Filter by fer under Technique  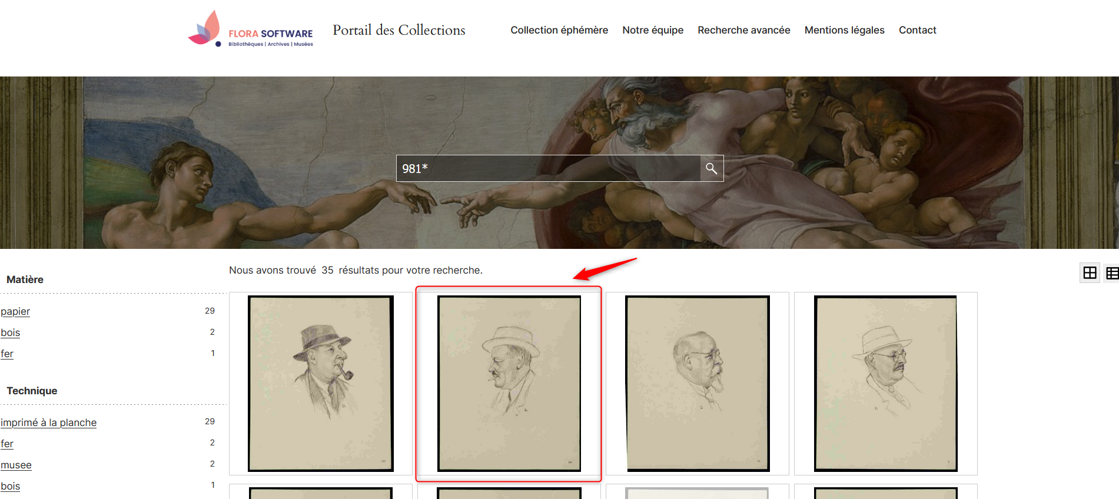(7, 444)
